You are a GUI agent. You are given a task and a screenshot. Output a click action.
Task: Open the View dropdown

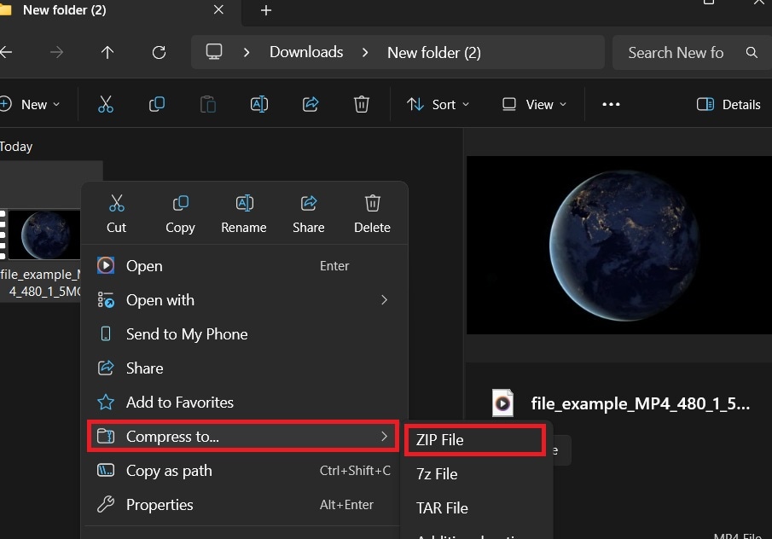click(534, 104)
